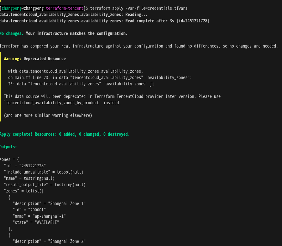Click the green 'Outputs:' heading
The height and width of the screenshot is (246, 282).
point(8,147)
